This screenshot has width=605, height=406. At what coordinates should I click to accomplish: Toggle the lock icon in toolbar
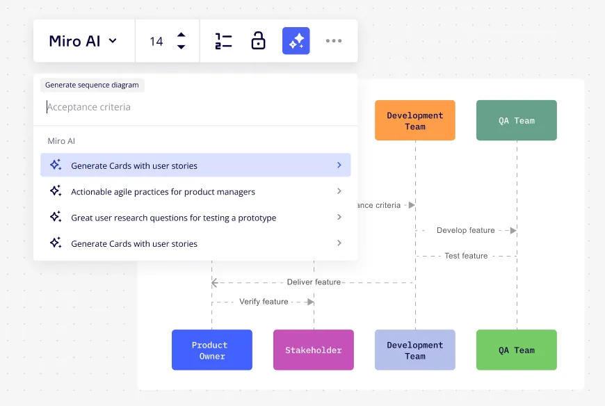coord(258,41)
